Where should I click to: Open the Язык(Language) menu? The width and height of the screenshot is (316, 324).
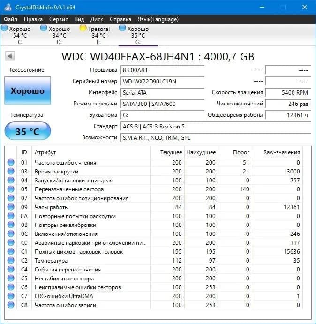click(x=158, y=19)
